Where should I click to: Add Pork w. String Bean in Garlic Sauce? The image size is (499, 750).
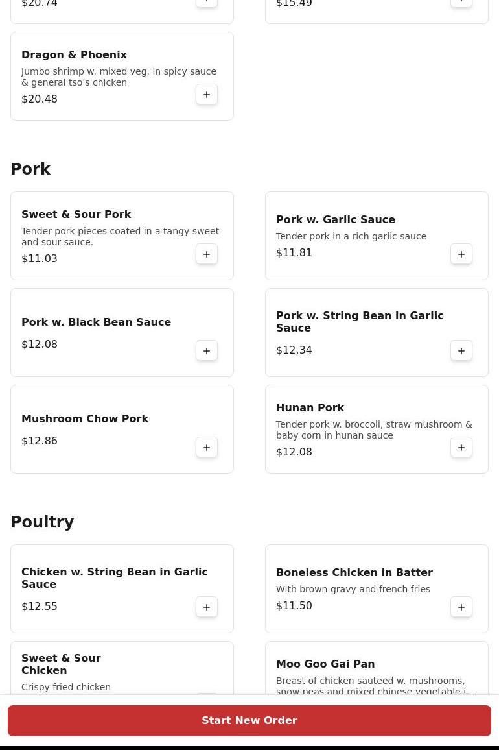click(x=461, y=351)
